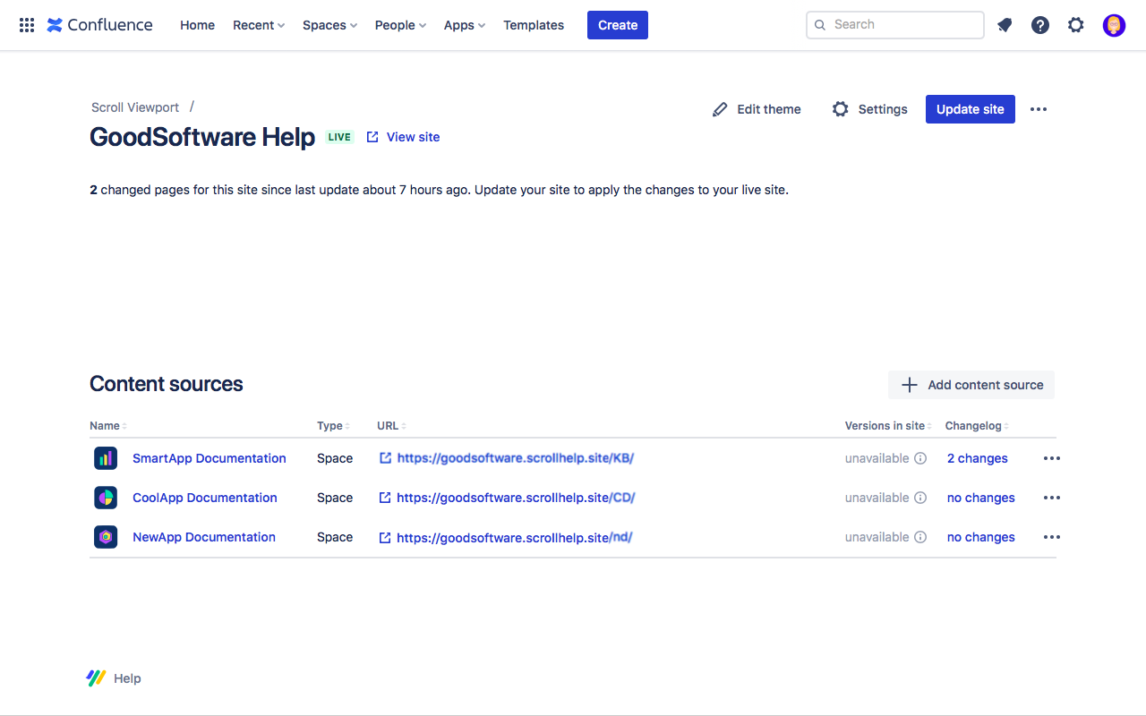Click unavailable text in NewApp row
Screen dimensions: 1146x716
coord(877,537)
